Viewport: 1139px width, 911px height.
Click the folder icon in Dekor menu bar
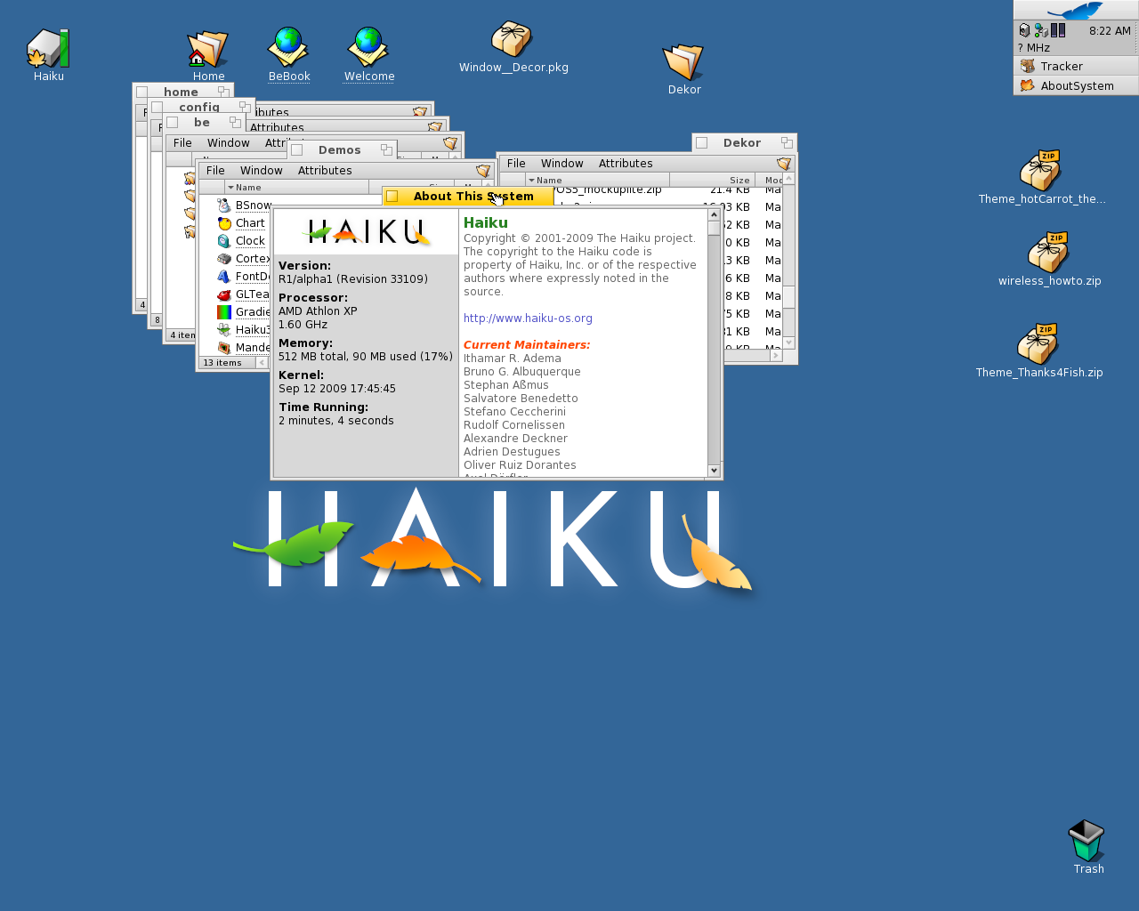pyautogui.click(x=784, y=164)
